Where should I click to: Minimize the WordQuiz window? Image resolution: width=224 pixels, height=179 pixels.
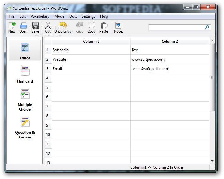pos(188,7)
